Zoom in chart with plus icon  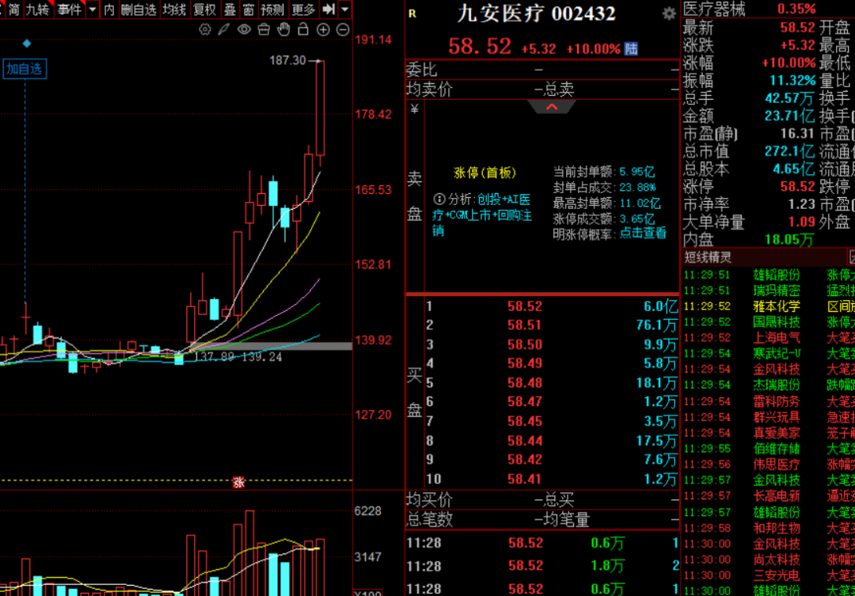click(x=323, y=29)
